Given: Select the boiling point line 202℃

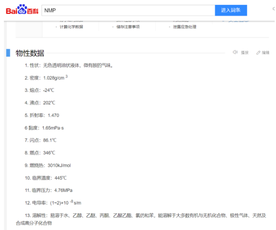Looking at the screenshot, I should (x=40, y=103).
